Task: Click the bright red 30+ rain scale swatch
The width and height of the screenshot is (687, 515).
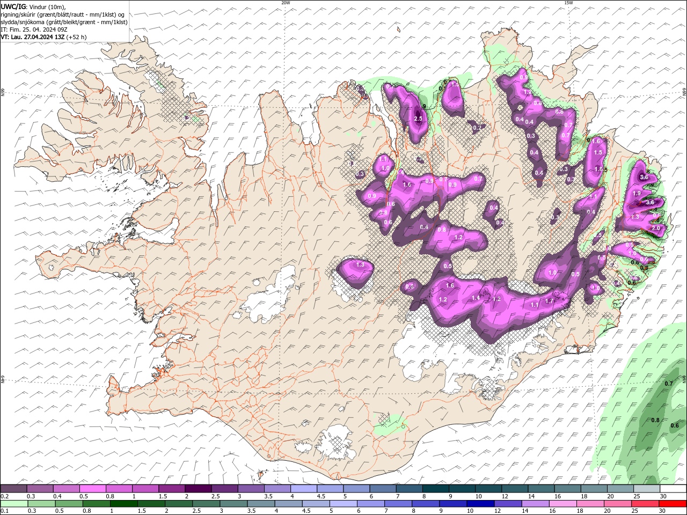Action: (673, 504)
